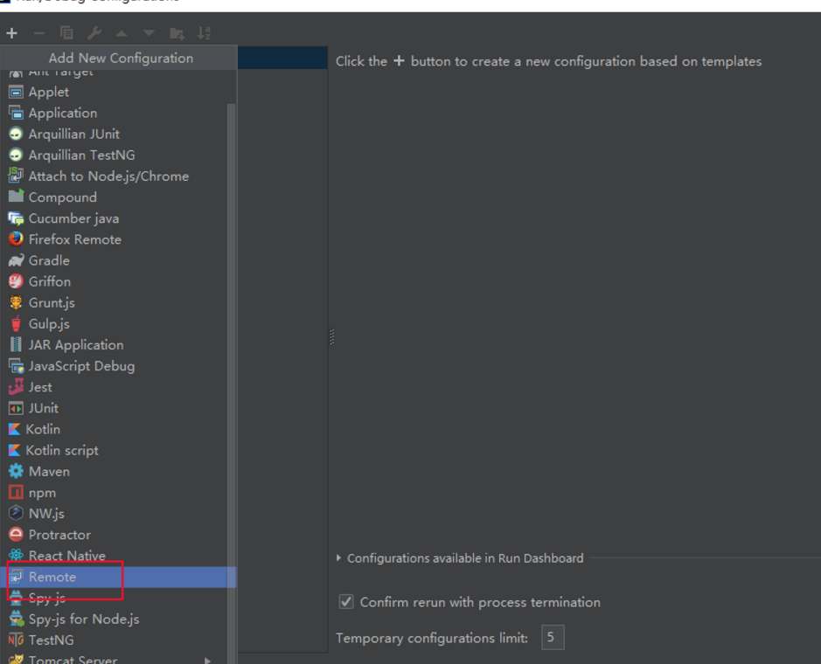Click the Compound folder icon

(17, 197)
